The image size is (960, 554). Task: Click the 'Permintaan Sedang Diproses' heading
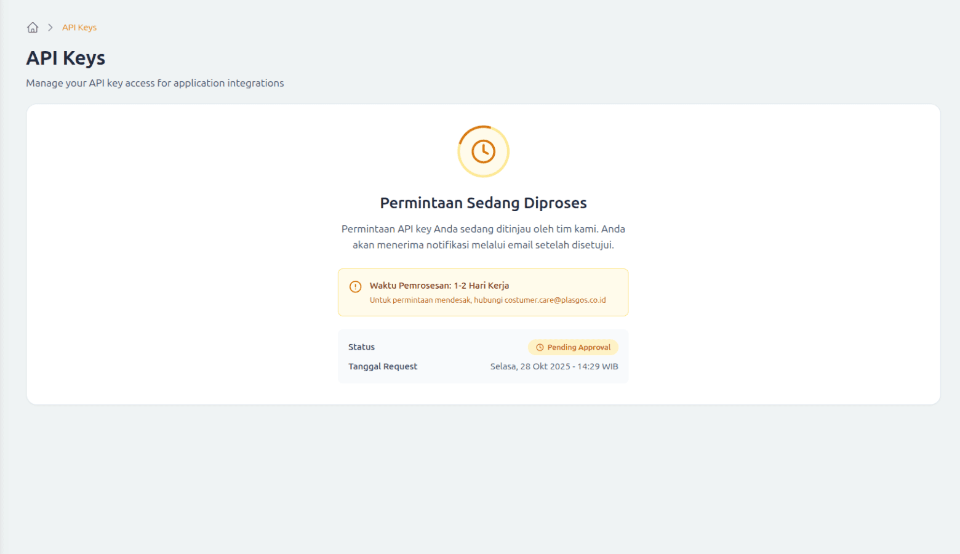(x=483, y=203)
